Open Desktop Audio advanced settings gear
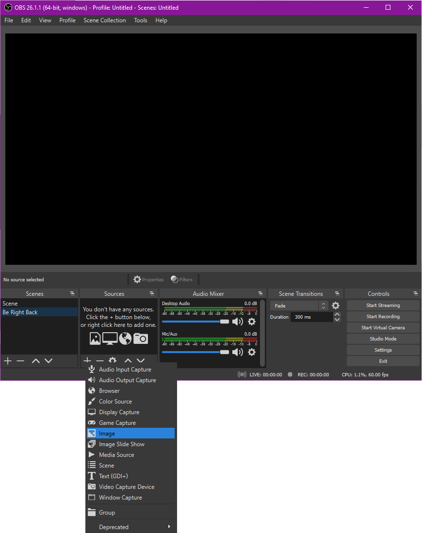422x533 pixels. tap(252, 321)
